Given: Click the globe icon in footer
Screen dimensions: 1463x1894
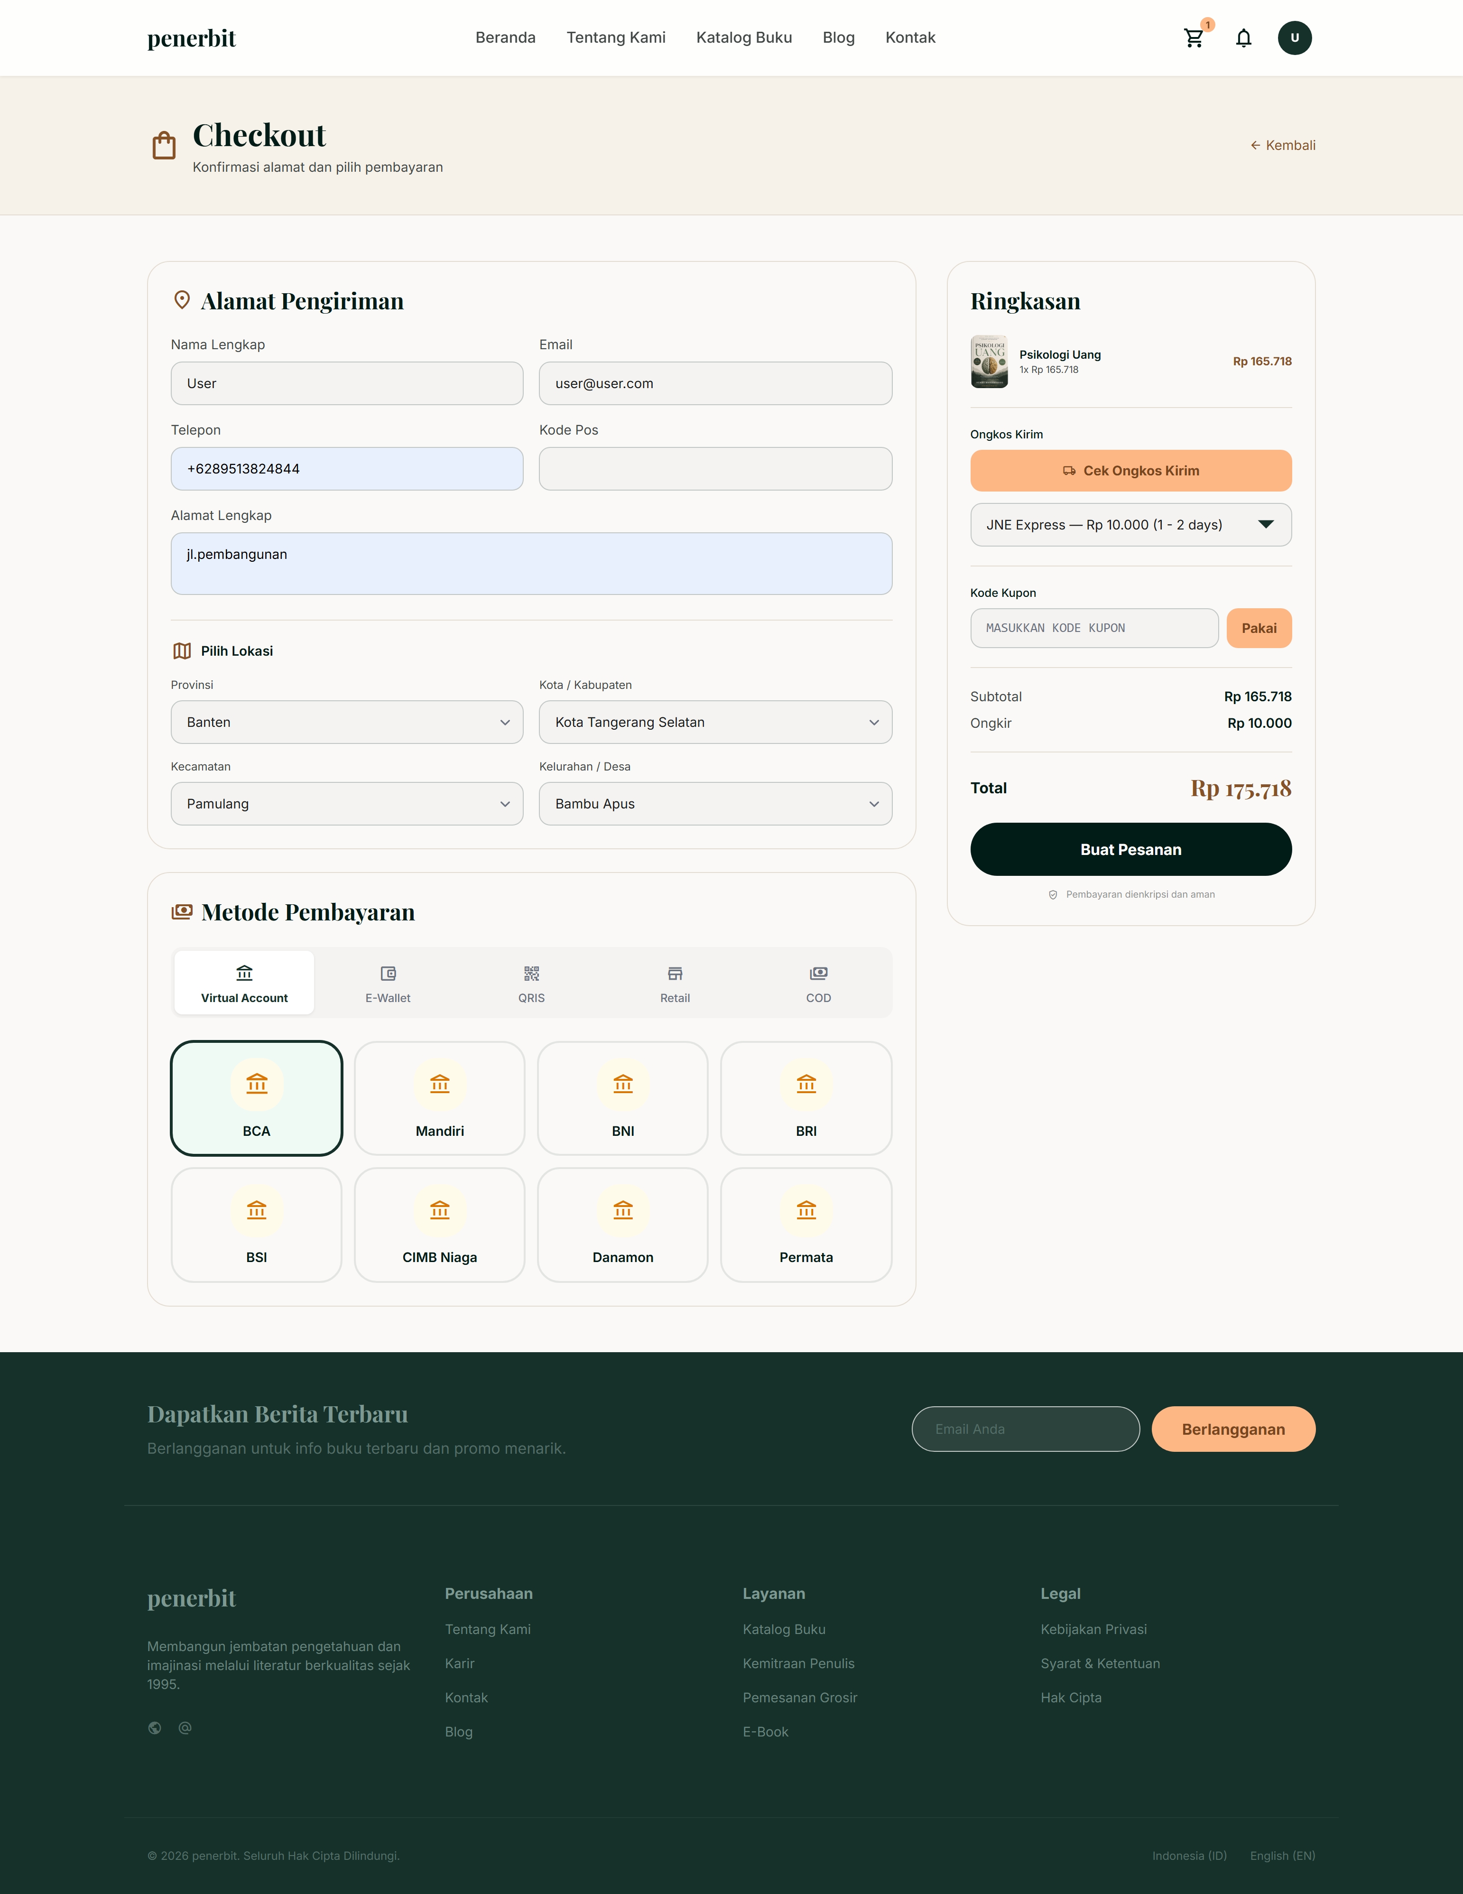Looking at the screenshot, I should (154, 1727).
